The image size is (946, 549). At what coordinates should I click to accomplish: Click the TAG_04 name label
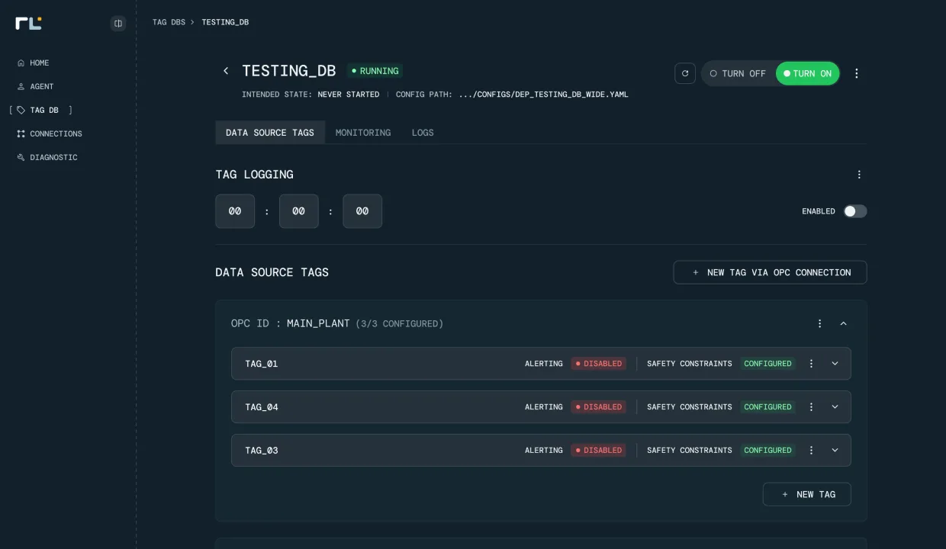coord(262,407)
